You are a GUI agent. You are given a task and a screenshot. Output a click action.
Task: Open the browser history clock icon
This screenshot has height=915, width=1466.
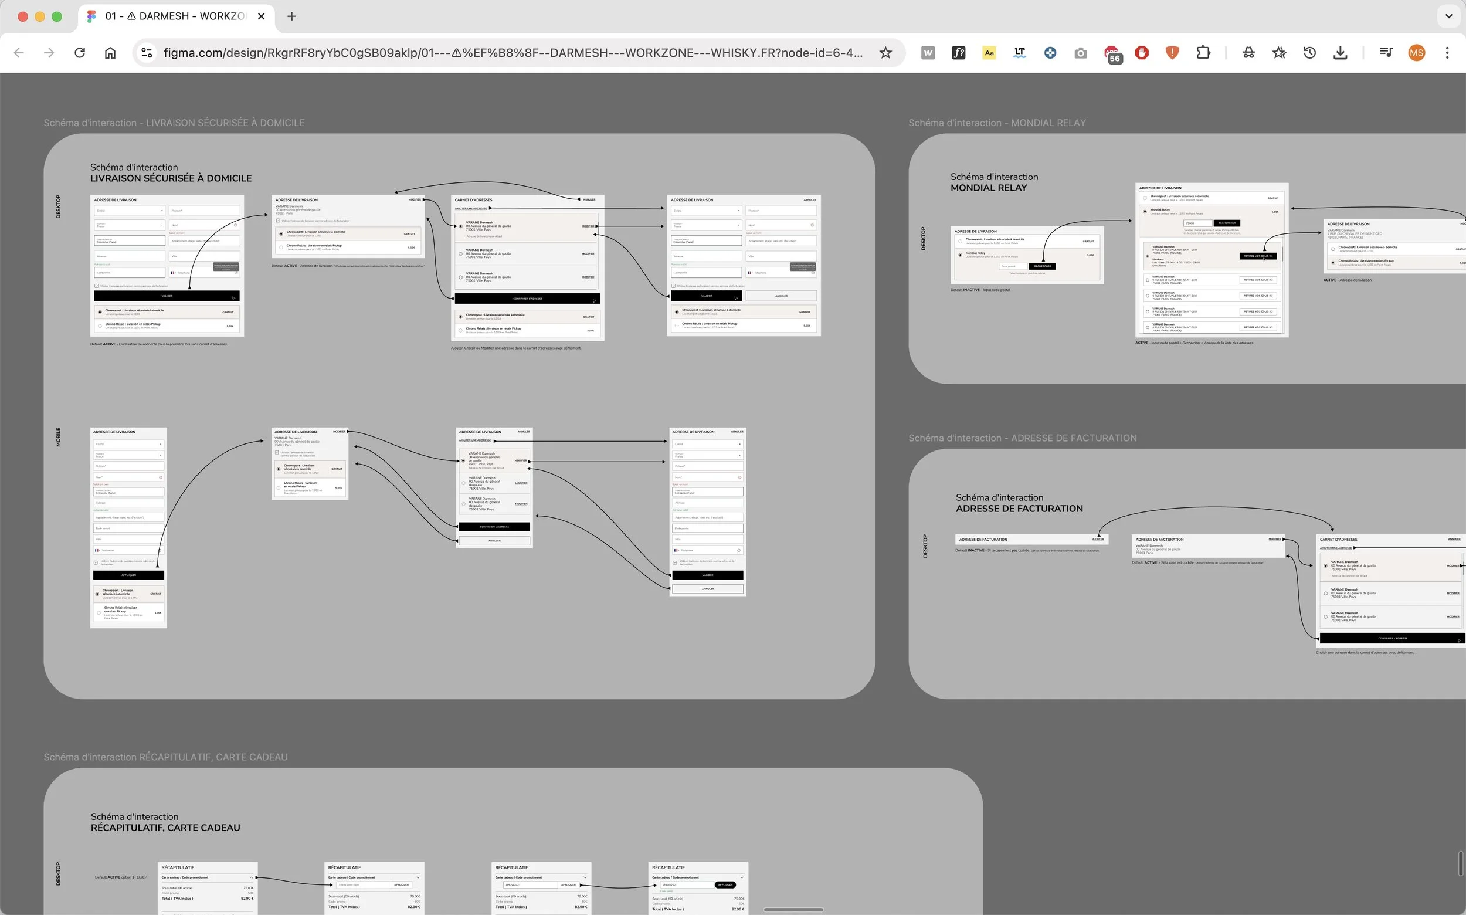1309,53
